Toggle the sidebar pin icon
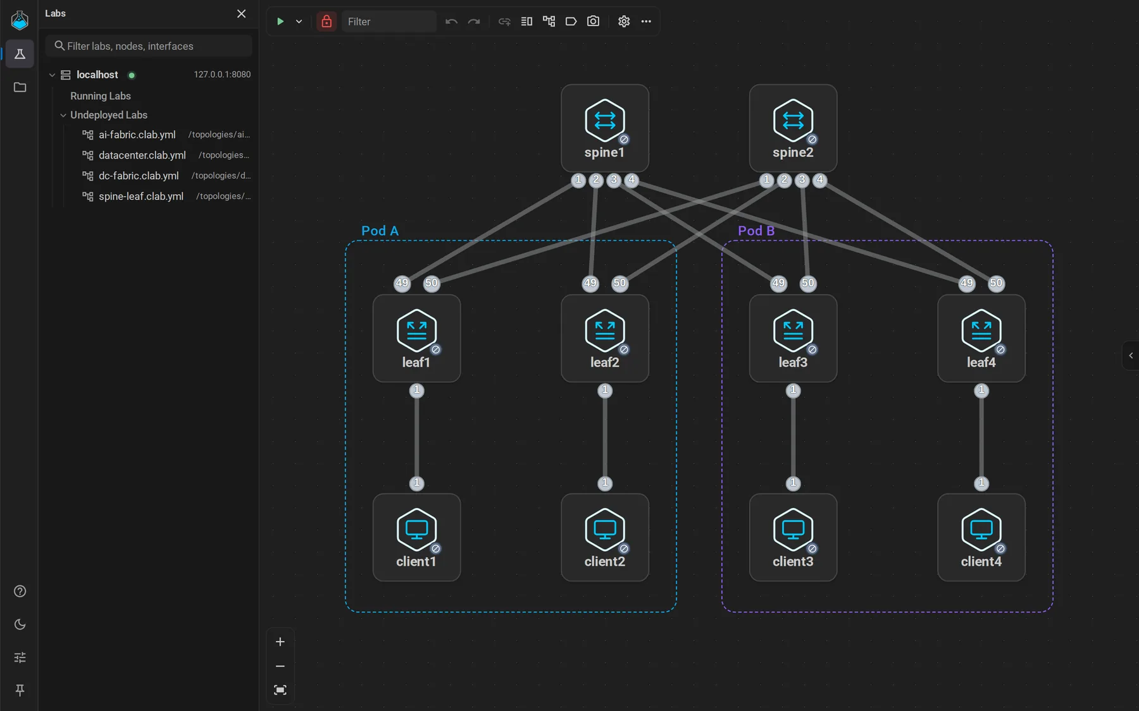The image size is (1139, 711). [20, 690]
